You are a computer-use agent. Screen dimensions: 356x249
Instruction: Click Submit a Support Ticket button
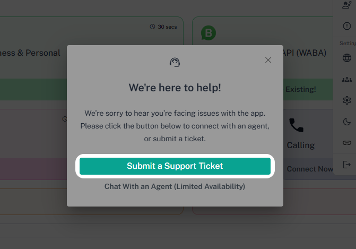175,166
